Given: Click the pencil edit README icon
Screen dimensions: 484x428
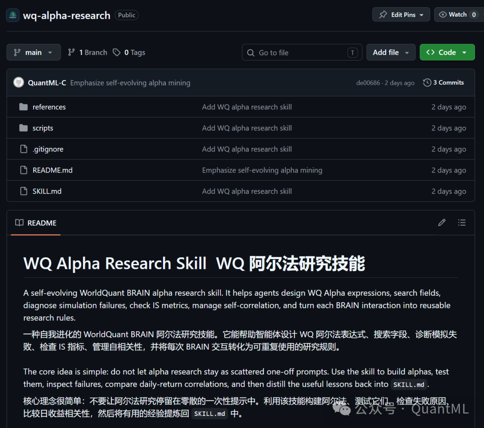Looking at the screenshot, I should coord(442,222).
